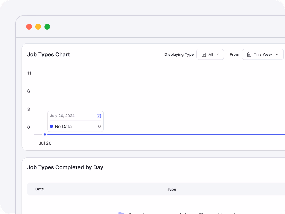This screenshot has width=285, height=214.
Task: Click the Jul 20 x-axis label
Action: pyautogui.click(x=45, y=143)
